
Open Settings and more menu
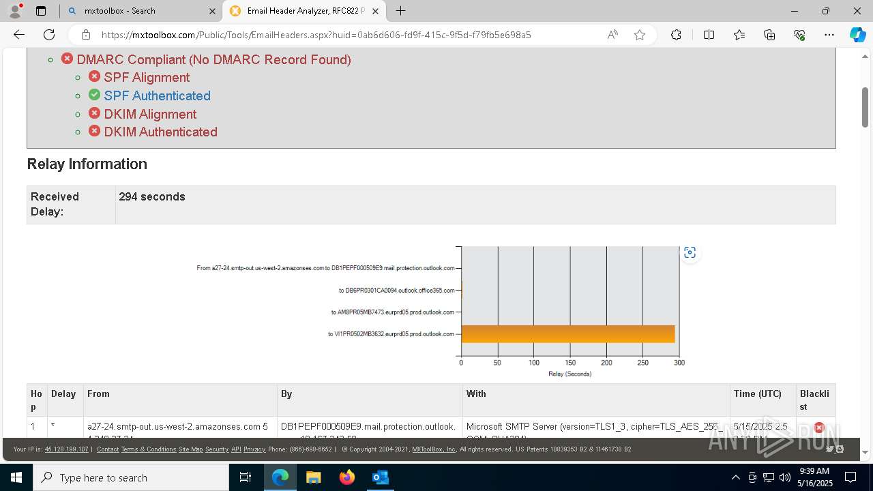coord(829,35)
